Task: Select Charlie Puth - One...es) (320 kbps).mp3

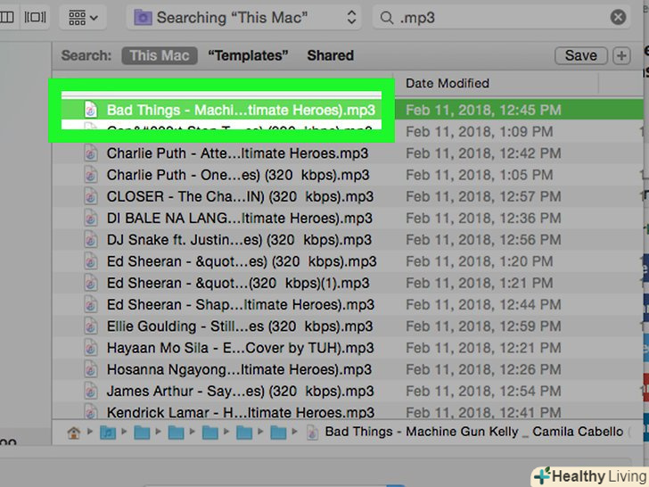Action: (x=238, y=175)
